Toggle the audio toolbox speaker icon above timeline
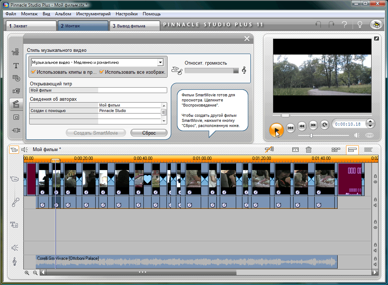Screen dimensions: 388x285 click(24, 150)
